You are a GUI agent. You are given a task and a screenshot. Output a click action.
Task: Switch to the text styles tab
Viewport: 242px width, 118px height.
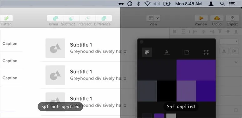tap(167, 52)
